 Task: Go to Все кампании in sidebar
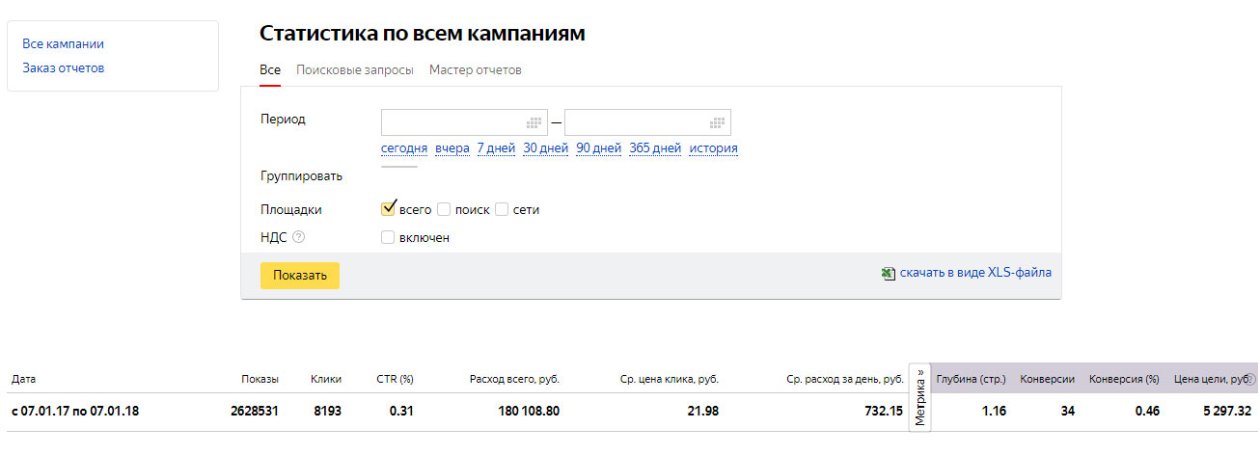click(63, 44)
